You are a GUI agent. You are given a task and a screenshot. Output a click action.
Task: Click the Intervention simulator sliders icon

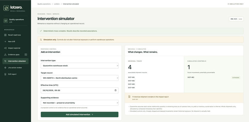[x=5, y=61]
